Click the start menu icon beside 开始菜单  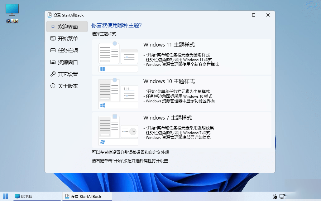(53, 39)
